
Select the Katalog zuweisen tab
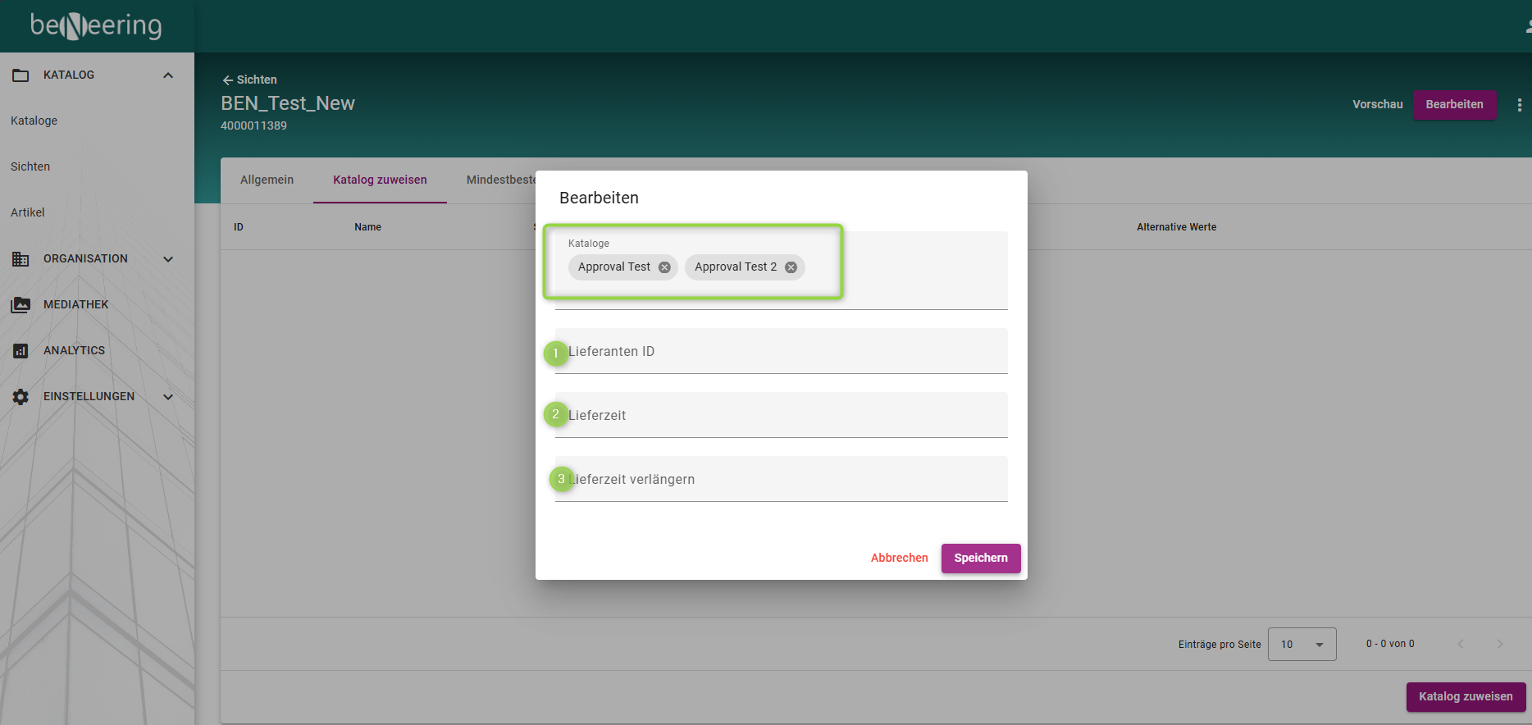tap(380, 180)
